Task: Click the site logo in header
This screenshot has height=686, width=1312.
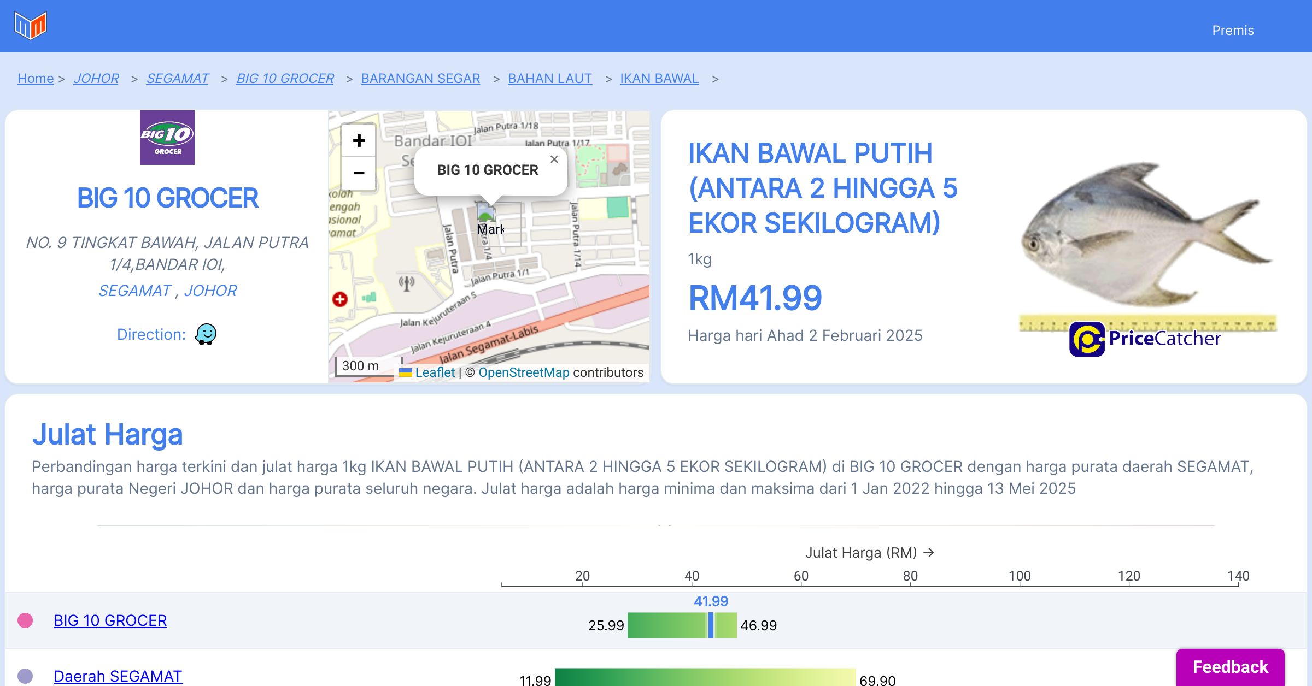Action: (31, 26)
